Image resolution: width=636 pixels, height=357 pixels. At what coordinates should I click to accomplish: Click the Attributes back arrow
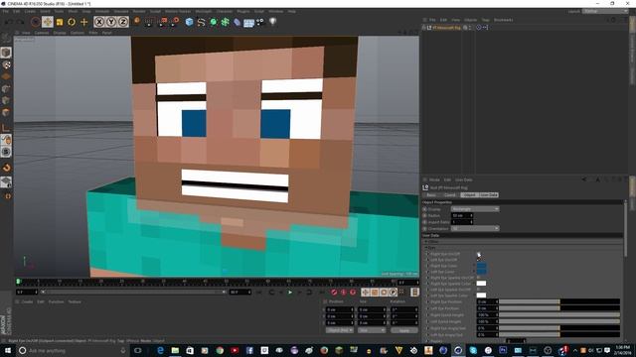[x=584, y=179]
